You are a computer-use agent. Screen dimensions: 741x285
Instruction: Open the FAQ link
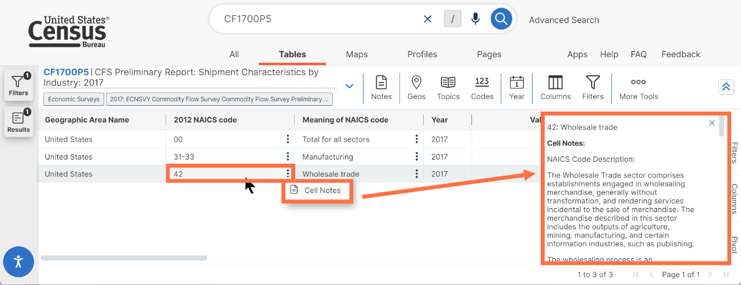pyautogui.click(x=639, y=54)
